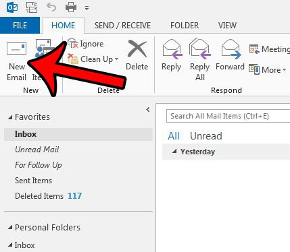290x252 pixels.
Task: Click the Delete X icon
Action: coord(137,49)
